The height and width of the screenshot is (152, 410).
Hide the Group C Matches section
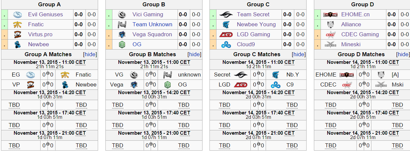299,55
